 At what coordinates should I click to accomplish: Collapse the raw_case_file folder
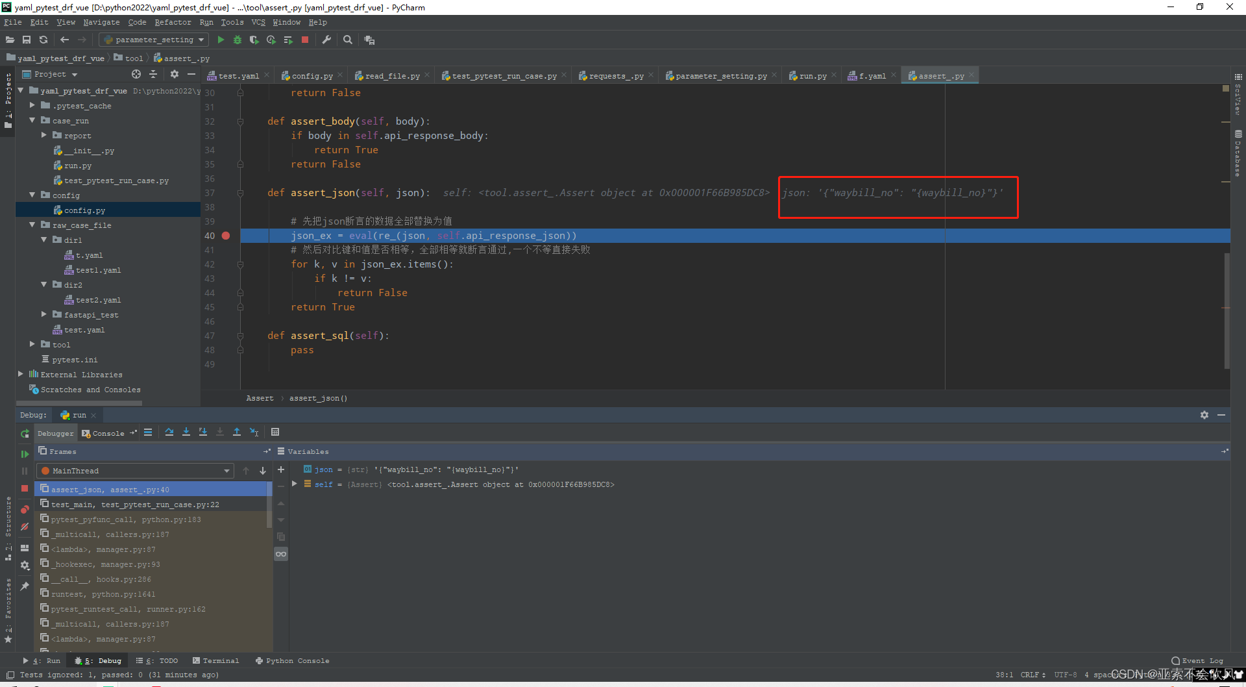[32, 225]
